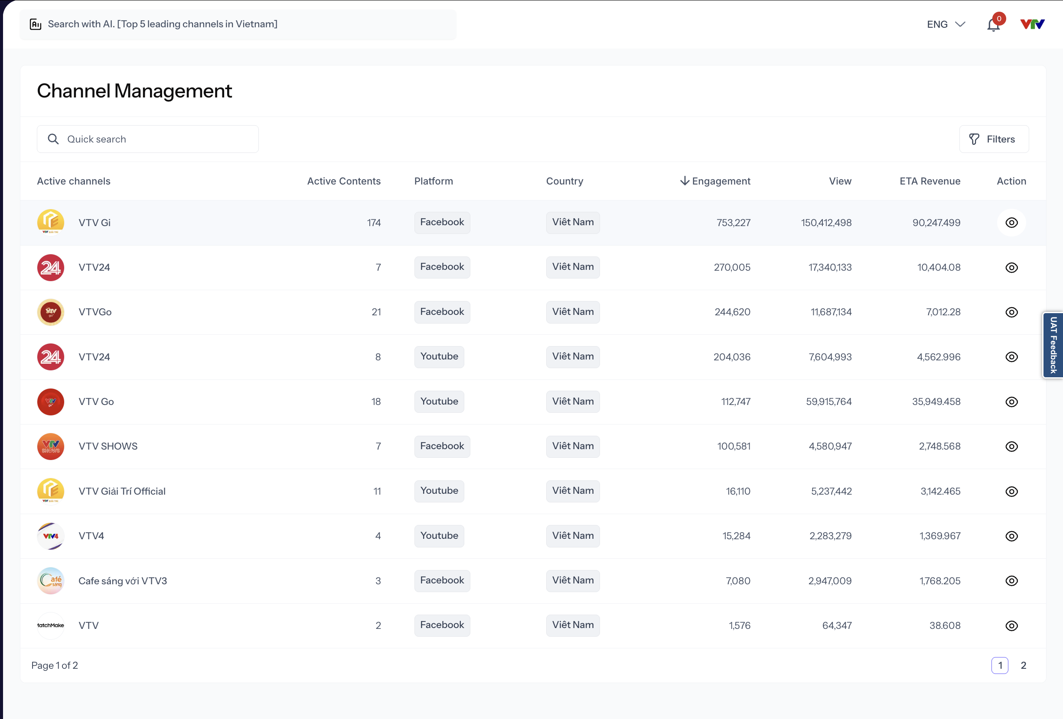
Task: Open the Filters button
Action: pyautogui.click(x=994, y=139)
